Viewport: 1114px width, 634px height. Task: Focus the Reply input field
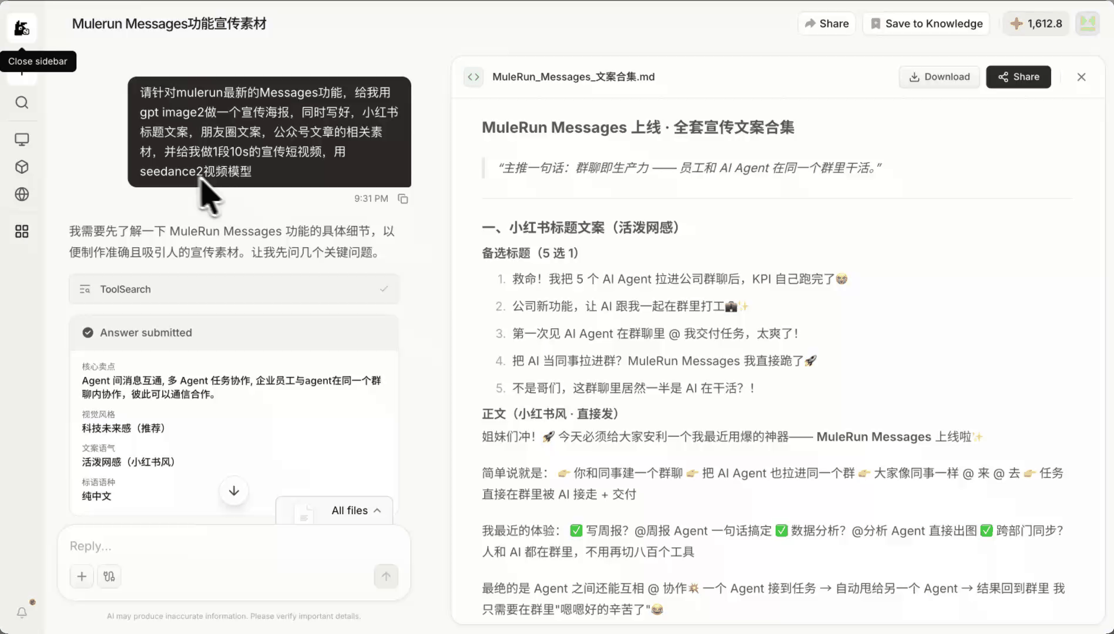click(x=234, y=546)
